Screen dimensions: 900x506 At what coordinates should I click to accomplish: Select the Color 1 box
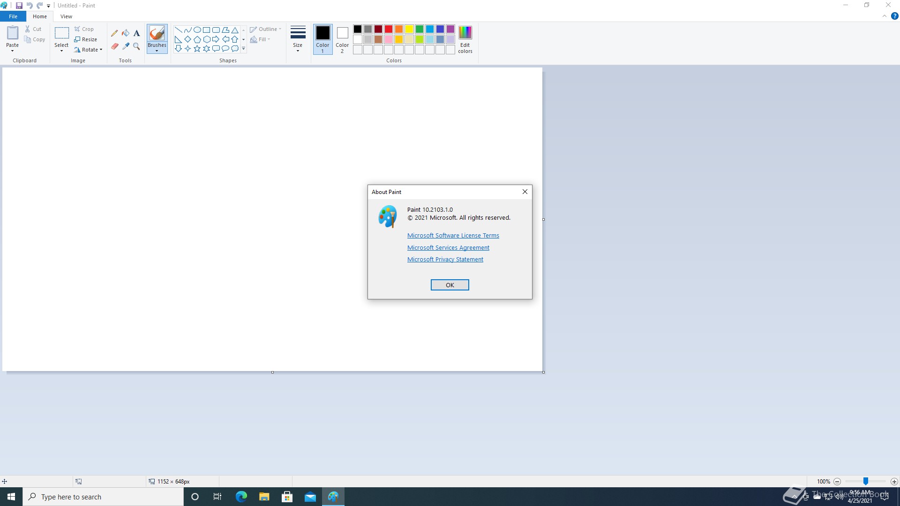click(x=322, y=39)
